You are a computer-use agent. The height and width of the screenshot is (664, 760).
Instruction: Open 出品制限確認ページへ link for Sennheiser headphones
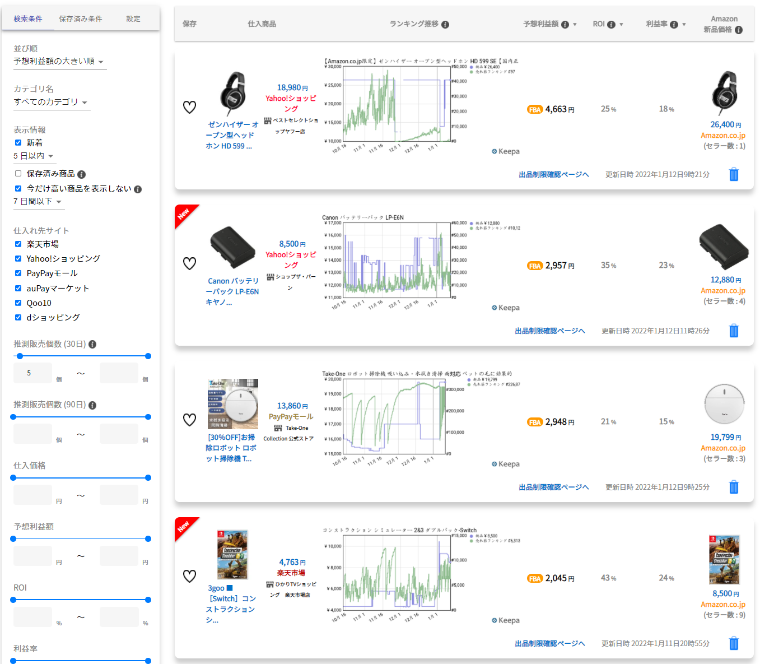[553, 175]
